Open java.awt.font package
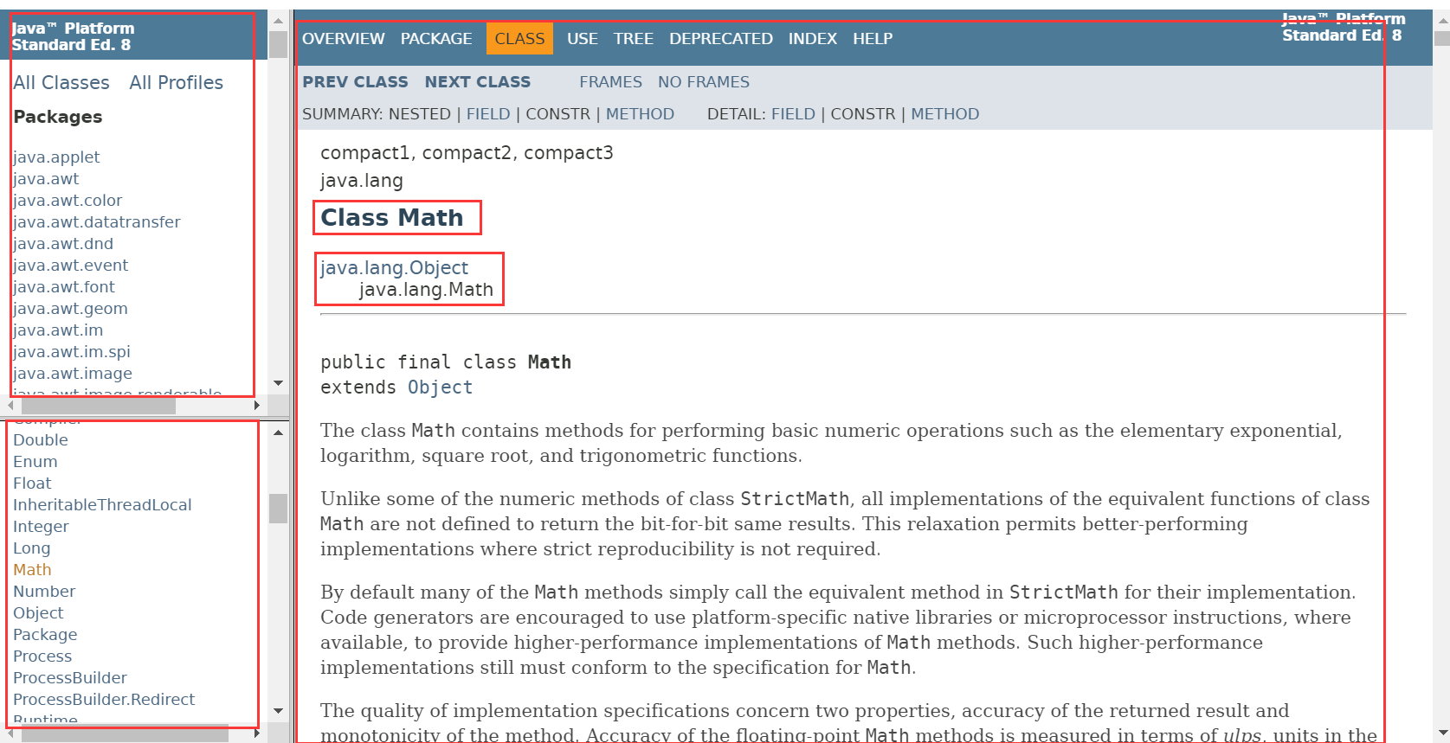This screenshot has width=1450, height=743. pyautogui.click(x=64, y=287)
